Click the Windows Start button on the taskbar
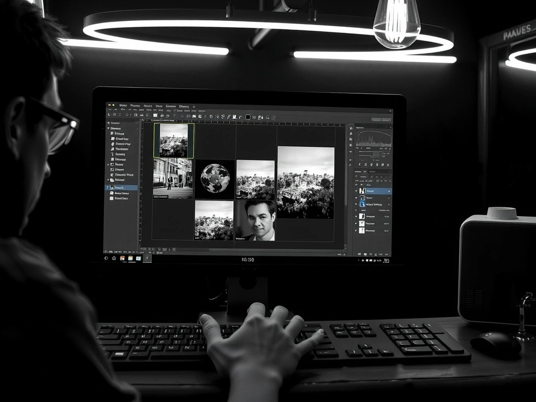 [x=106, y=258]
